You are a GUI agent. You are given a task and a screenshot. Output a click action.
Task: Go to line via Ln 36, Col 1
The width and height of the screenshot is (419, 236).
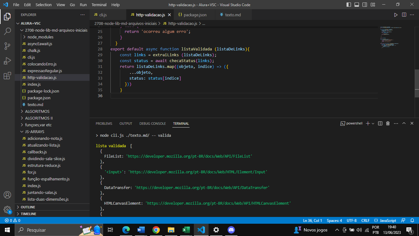tap(313, 220)
